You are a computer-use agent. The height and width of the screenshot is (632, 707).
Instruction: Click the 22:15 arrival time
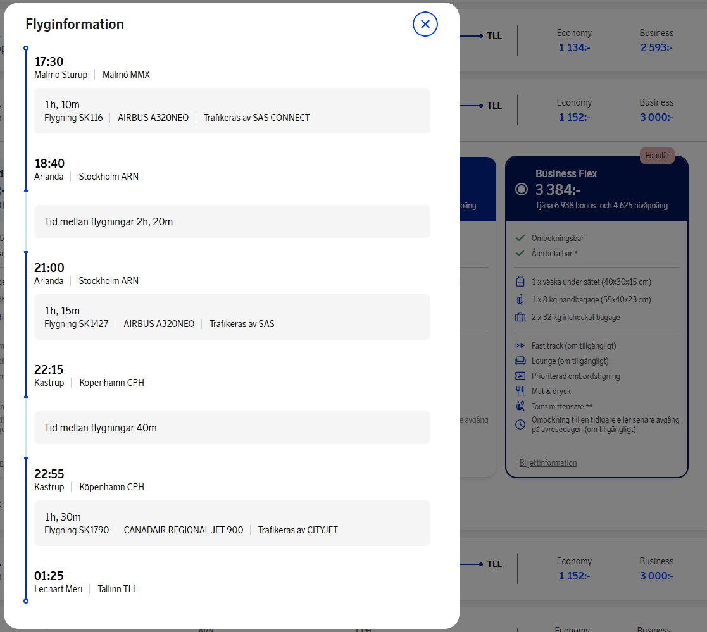coord(49,369)
